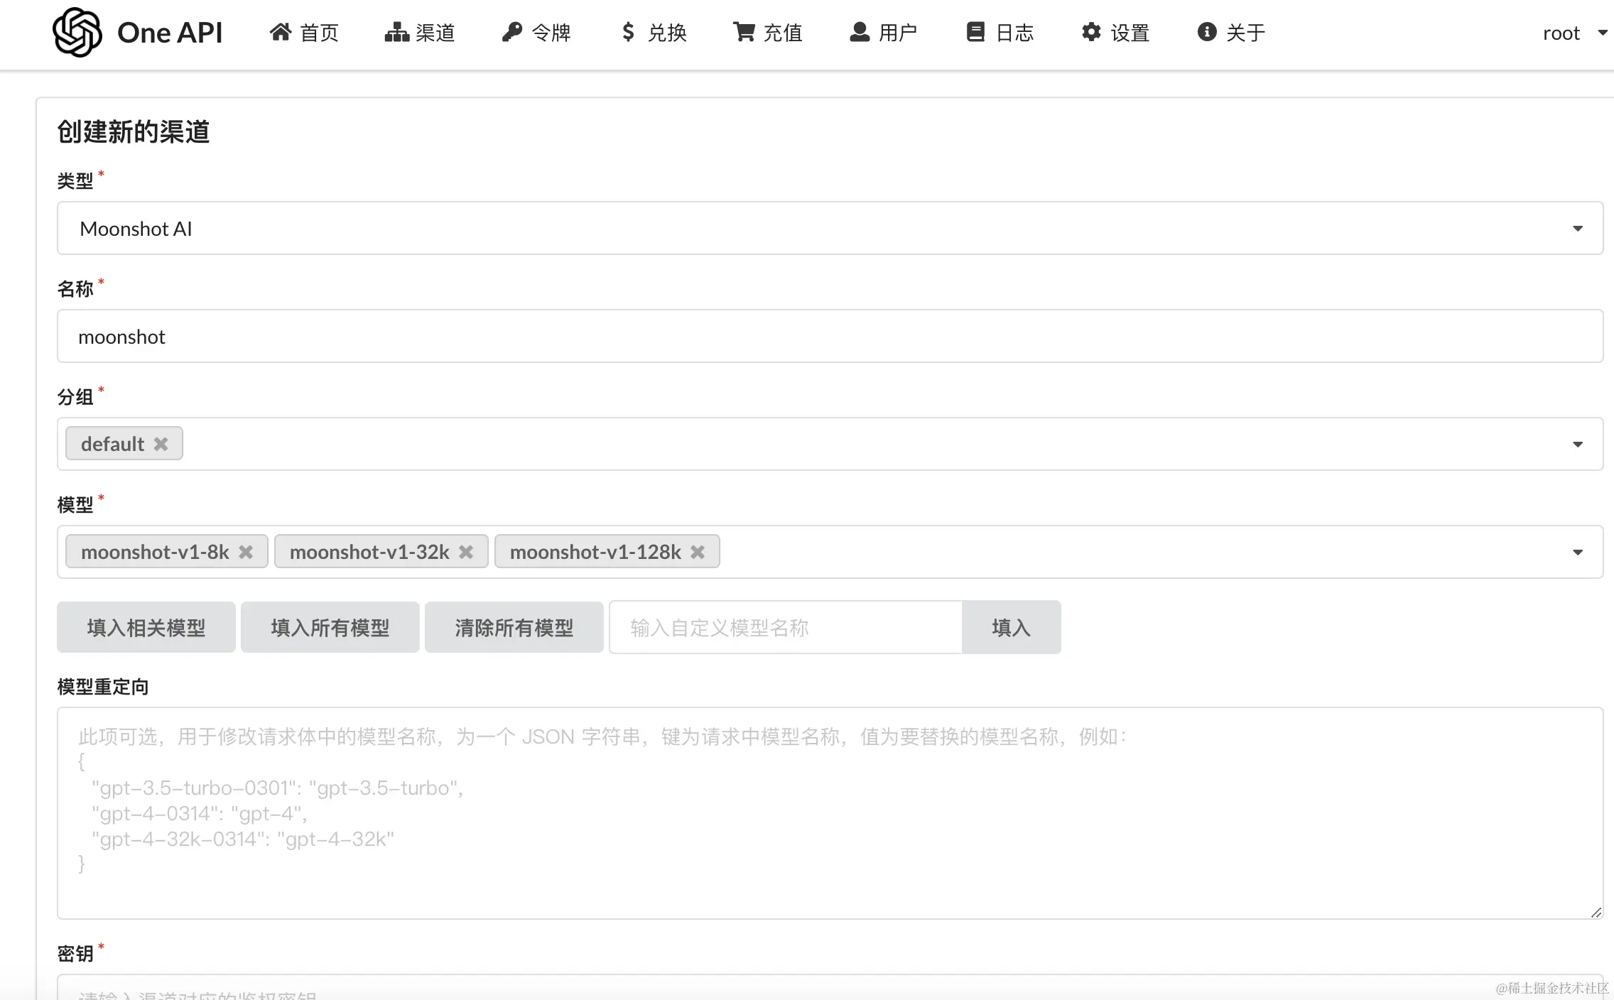Click the info icon beside 关于
The image size is (1614, 1000).
[x=1207, y=32]
